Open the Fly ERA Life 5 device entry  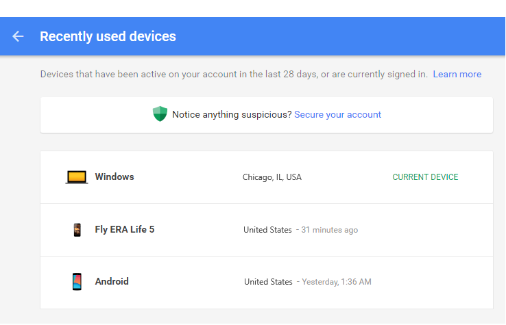tap(124, 229)
